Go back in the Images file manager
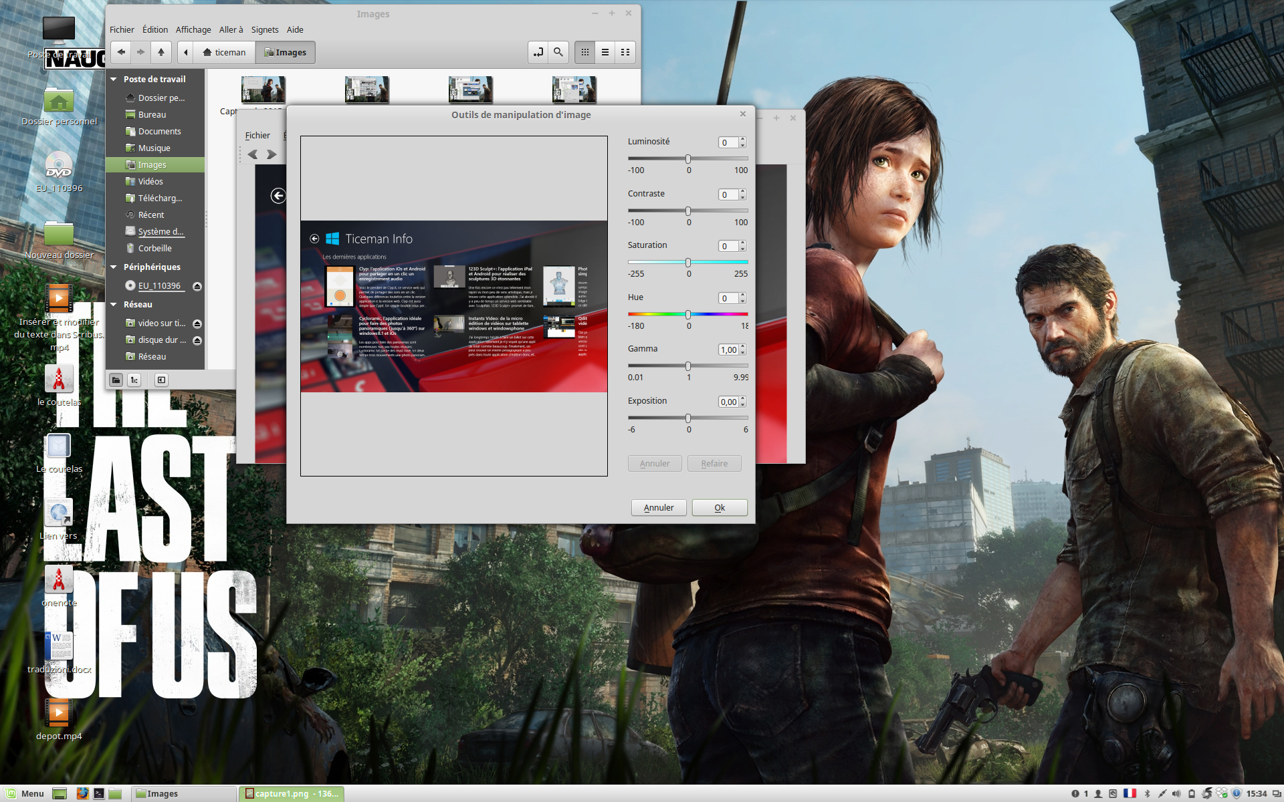The width and height of the screenshot is (1284, 802). pos(121,52)
